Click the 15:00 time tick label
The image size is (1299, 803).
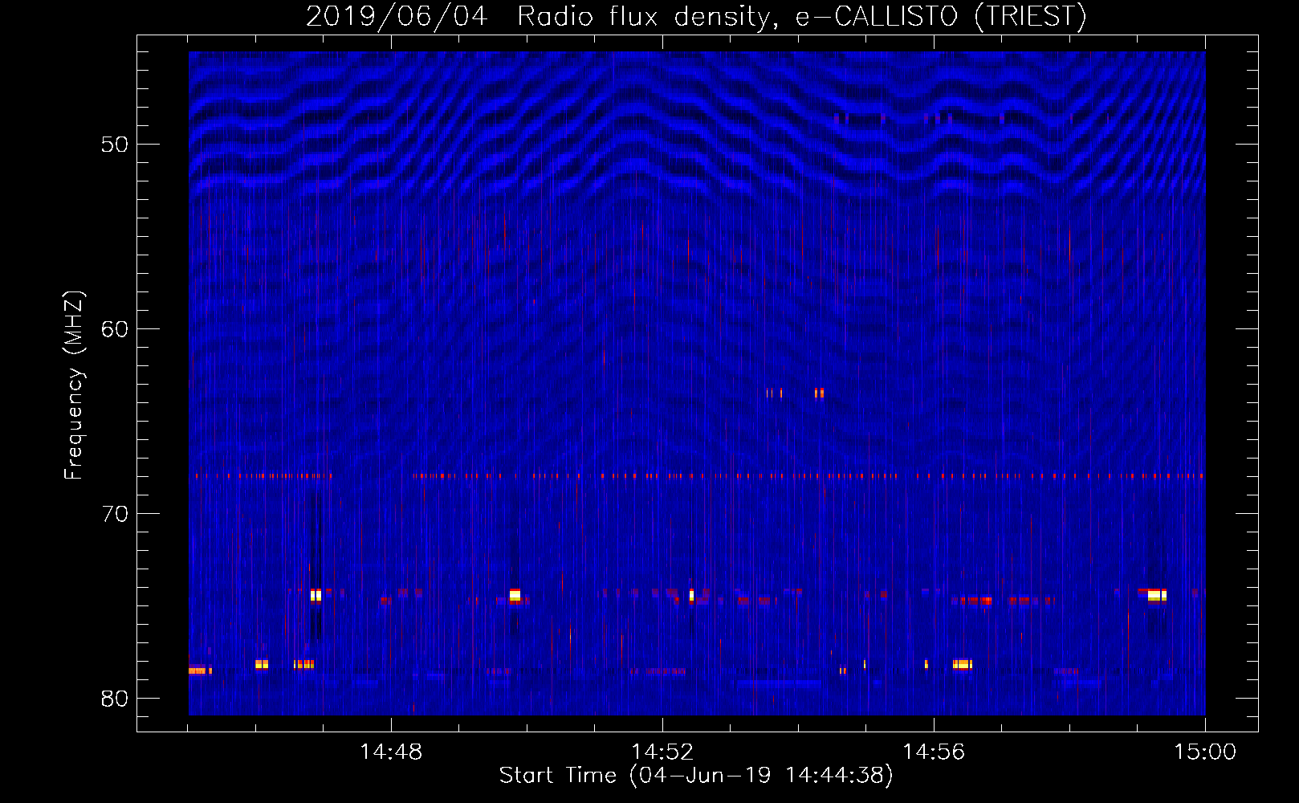coord(1205,752)
